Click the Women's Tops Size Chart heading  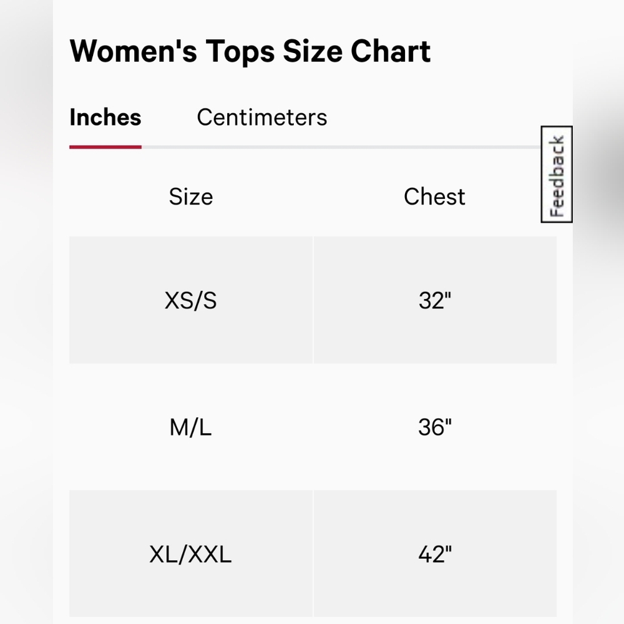[250, 52]
